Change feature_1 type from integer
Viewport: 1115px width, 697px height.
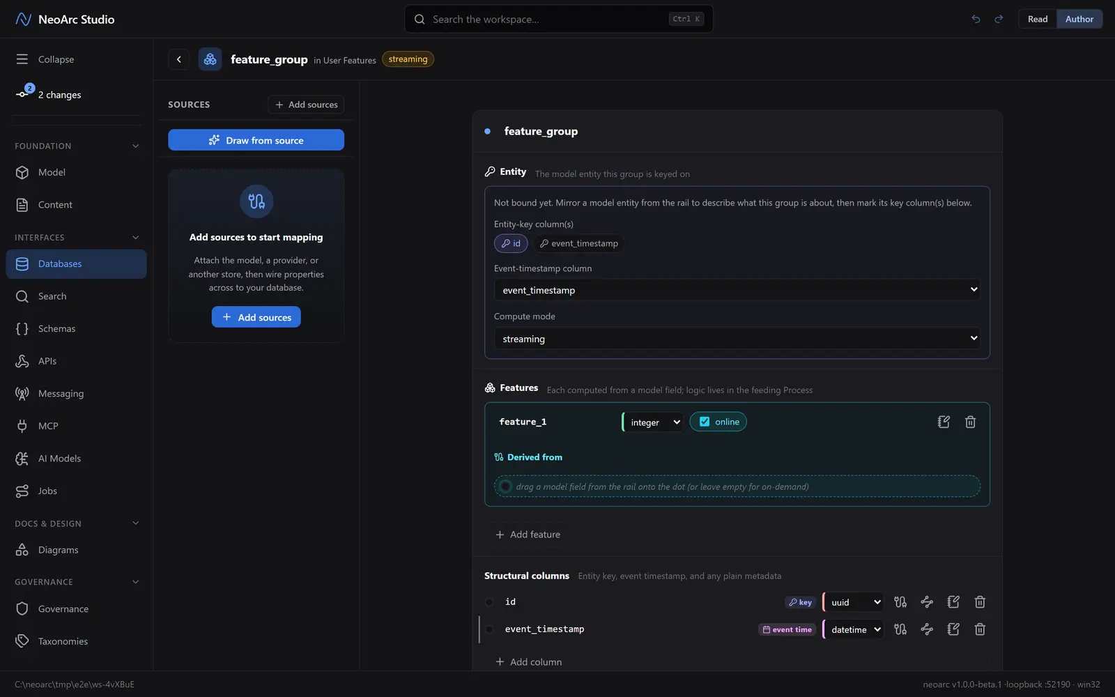point(653,422)
